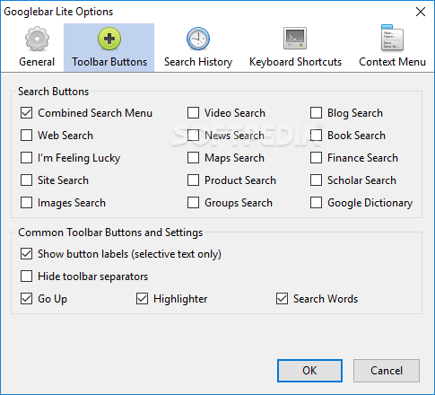435x395 pixels.
Task: Enable I'm Feeling Lucky checkbox
Action: [x=26, y=158]
